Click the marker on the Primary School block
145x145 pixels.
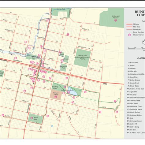pyautogui.click(x=56, y=97)
